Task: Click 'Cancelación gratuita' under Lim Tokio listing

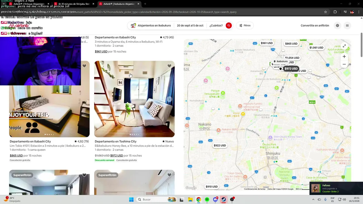Action: tap(20, 160)
